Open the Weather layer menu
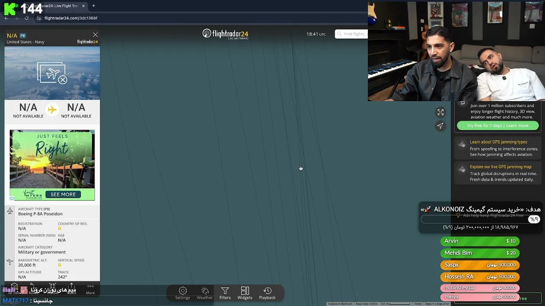The width and height of the screenshot is (545, 306). 205,293
